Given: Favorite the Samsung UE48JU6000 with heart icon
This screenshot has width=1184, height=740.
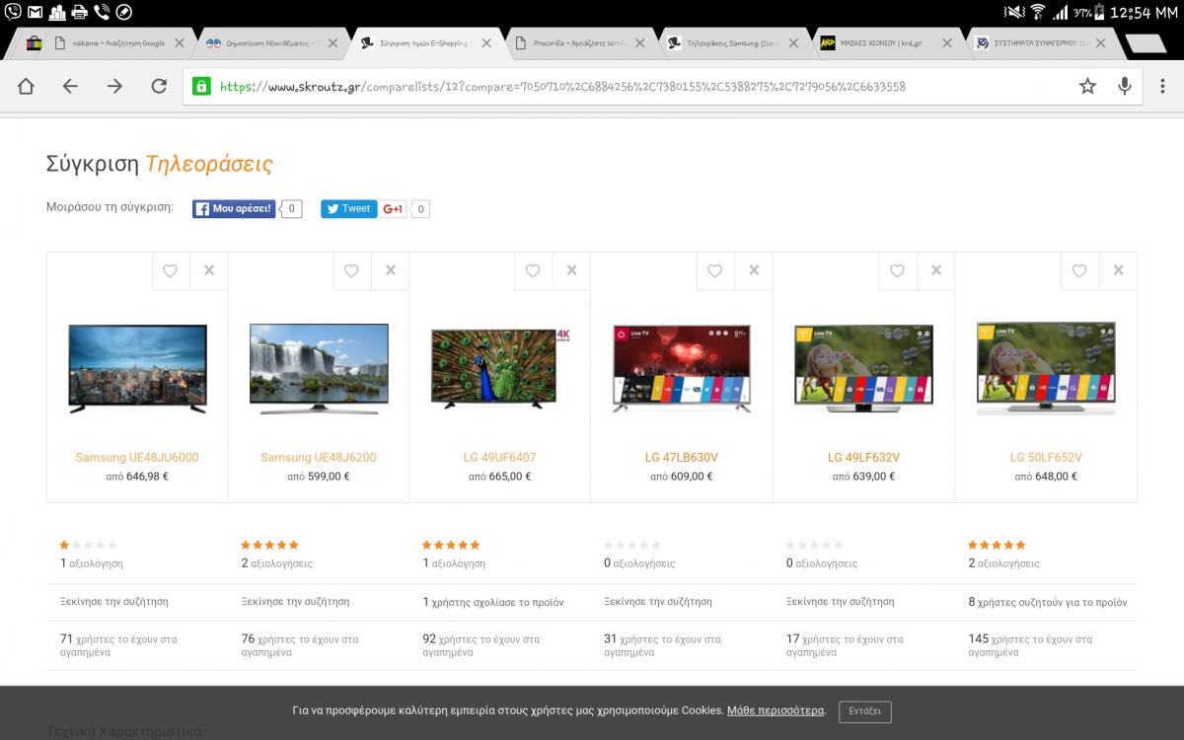Looking at the screenshot, I should (x=171, y=271).
